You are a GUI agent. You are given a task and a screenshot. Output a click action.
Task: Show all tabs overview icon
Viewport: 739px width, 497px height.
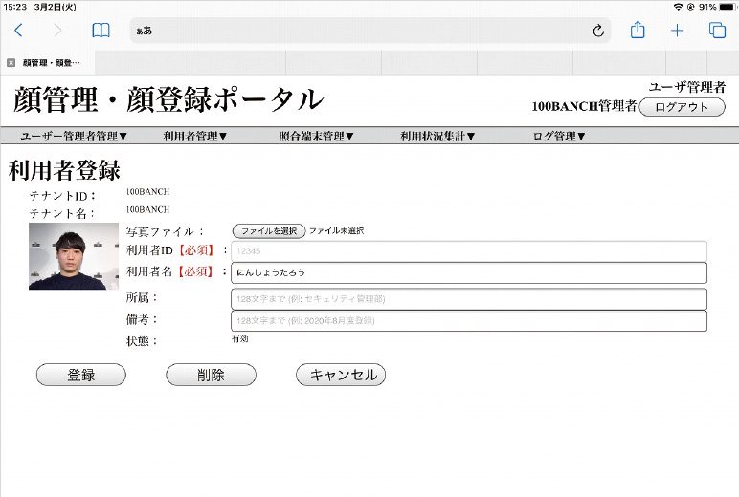[x=717, y=31]
